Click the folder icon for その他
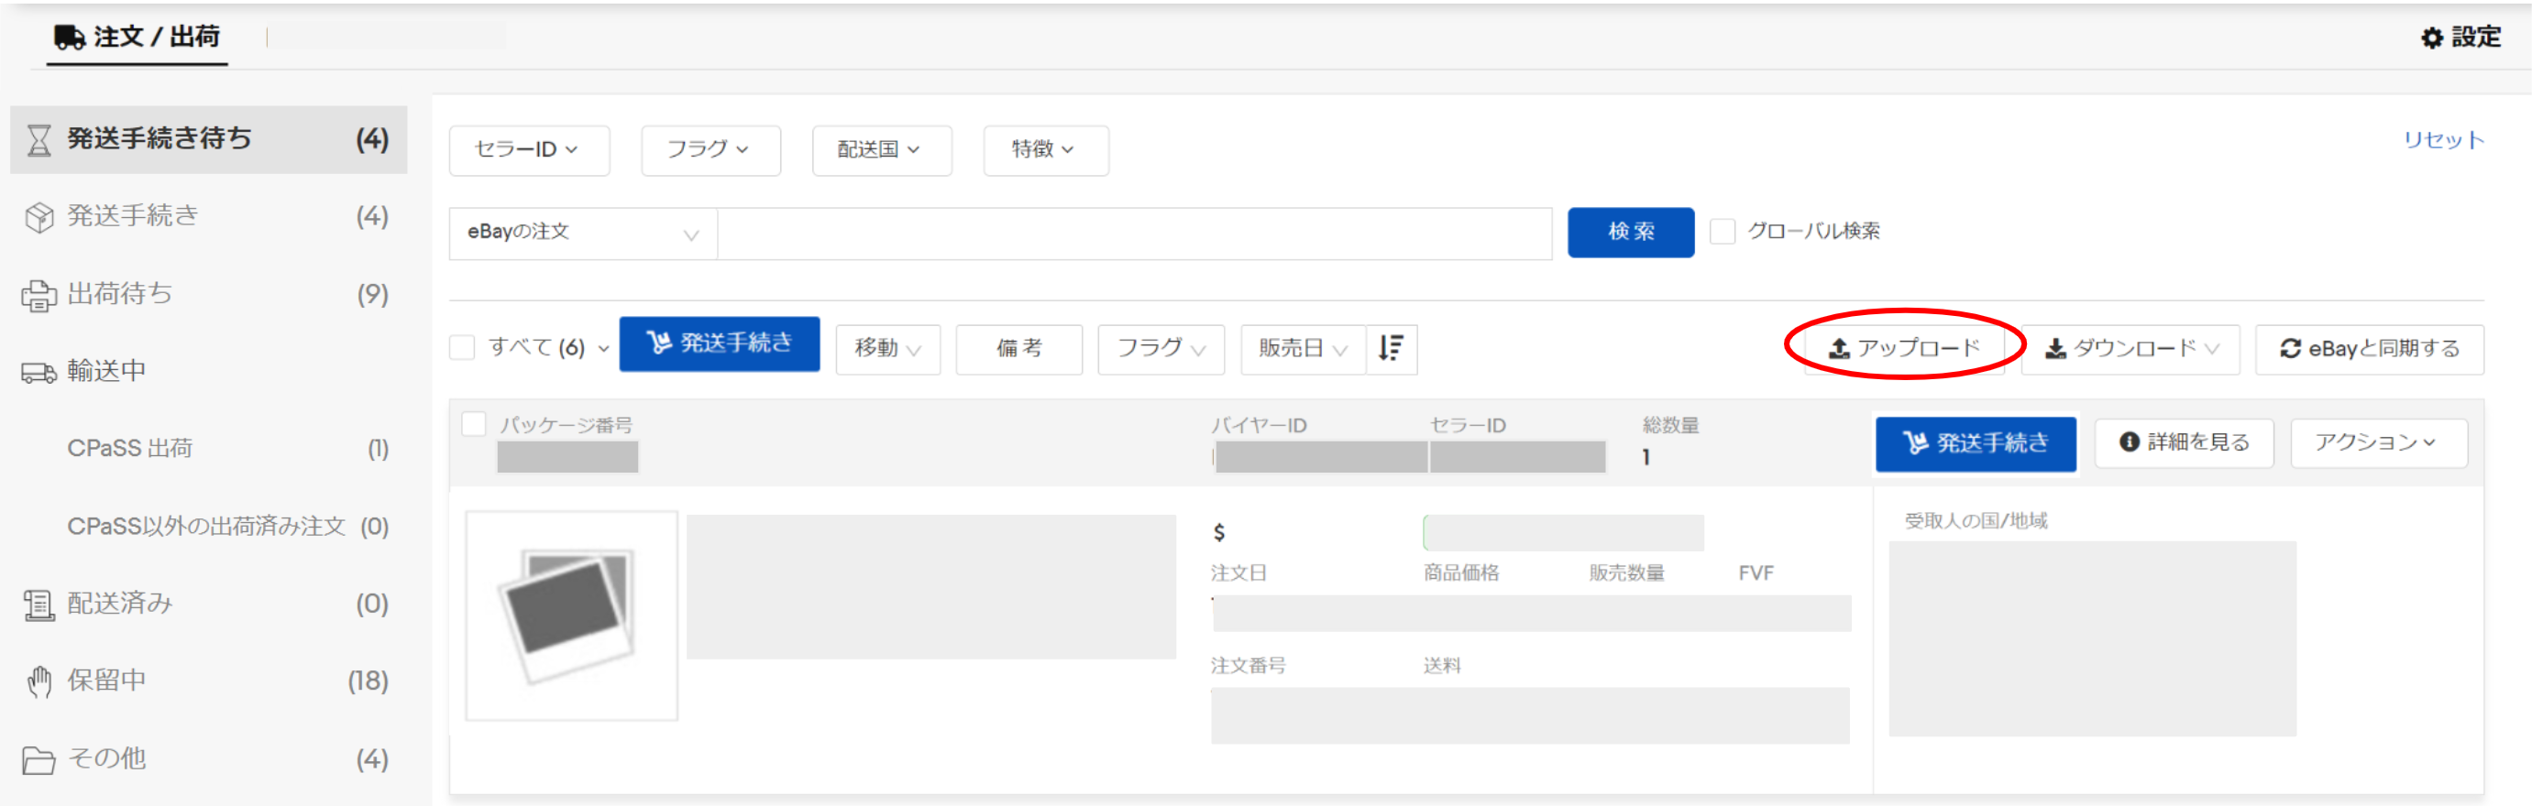This screenshot has width=2532, height=806. click(x=39, y=760)
